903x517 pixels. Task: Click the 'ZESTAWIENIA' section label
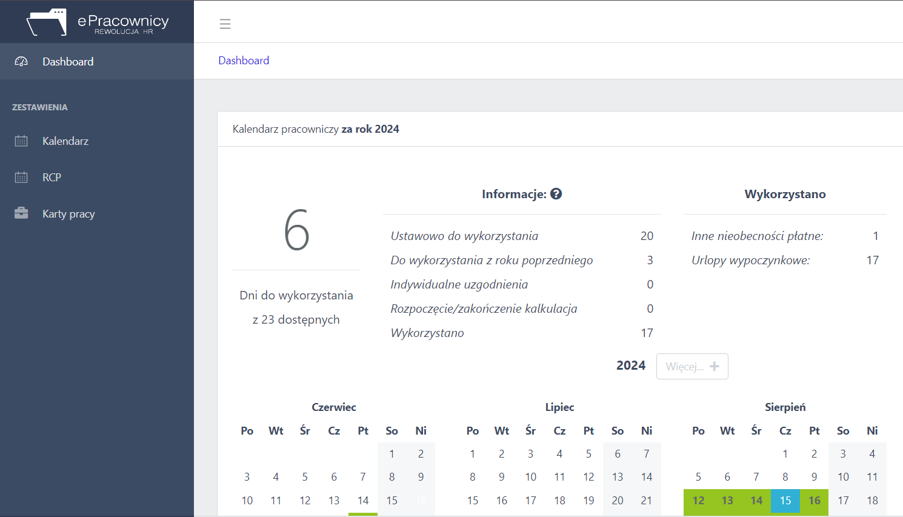pyautogui.click(x=40, y=107)
